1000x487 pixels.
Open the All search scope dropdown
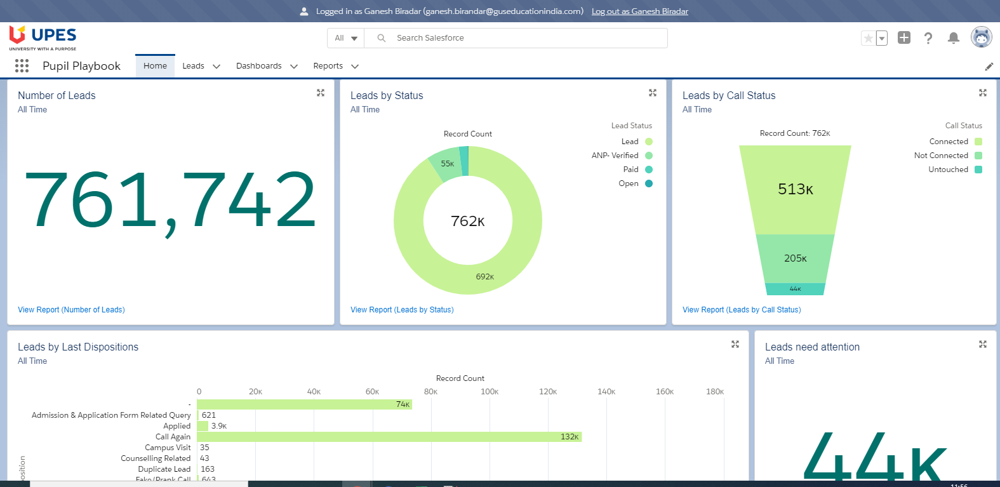point(346,38)
